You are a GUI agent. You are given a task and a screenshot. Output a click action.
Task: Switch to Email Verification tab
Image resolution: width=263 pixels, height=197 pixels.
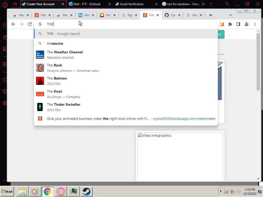tap(132, 4)
